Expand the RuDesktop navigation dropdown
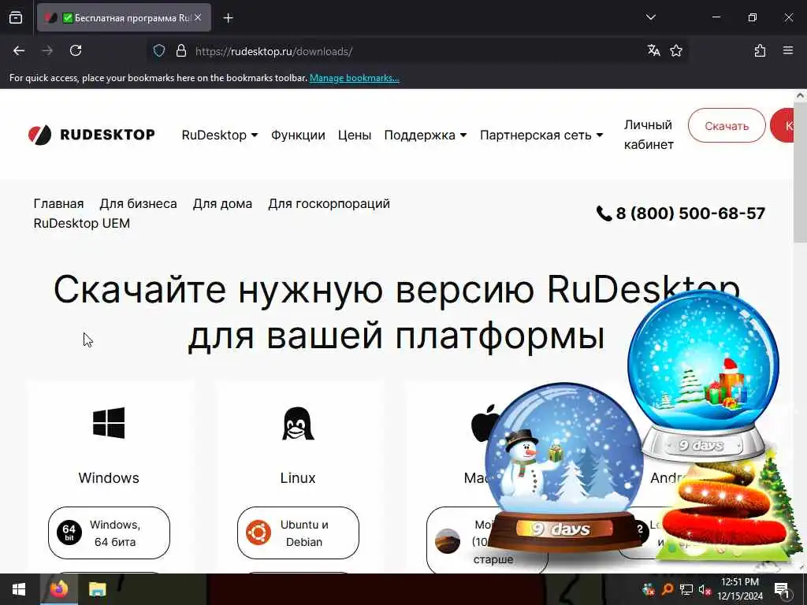Screen dimensions: 807x605 pos(220,135)
